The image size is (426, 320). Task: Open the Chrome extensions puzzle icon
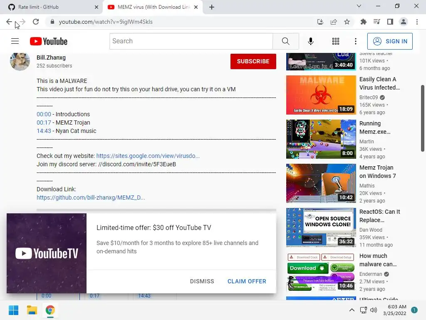click(x=363, y=22)
